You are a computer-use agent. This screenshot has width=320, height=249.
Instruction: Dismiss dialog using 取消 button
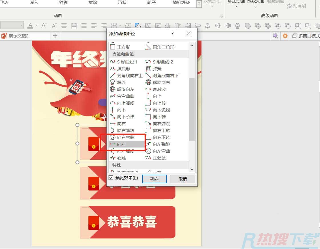click(x=183, y=179)
